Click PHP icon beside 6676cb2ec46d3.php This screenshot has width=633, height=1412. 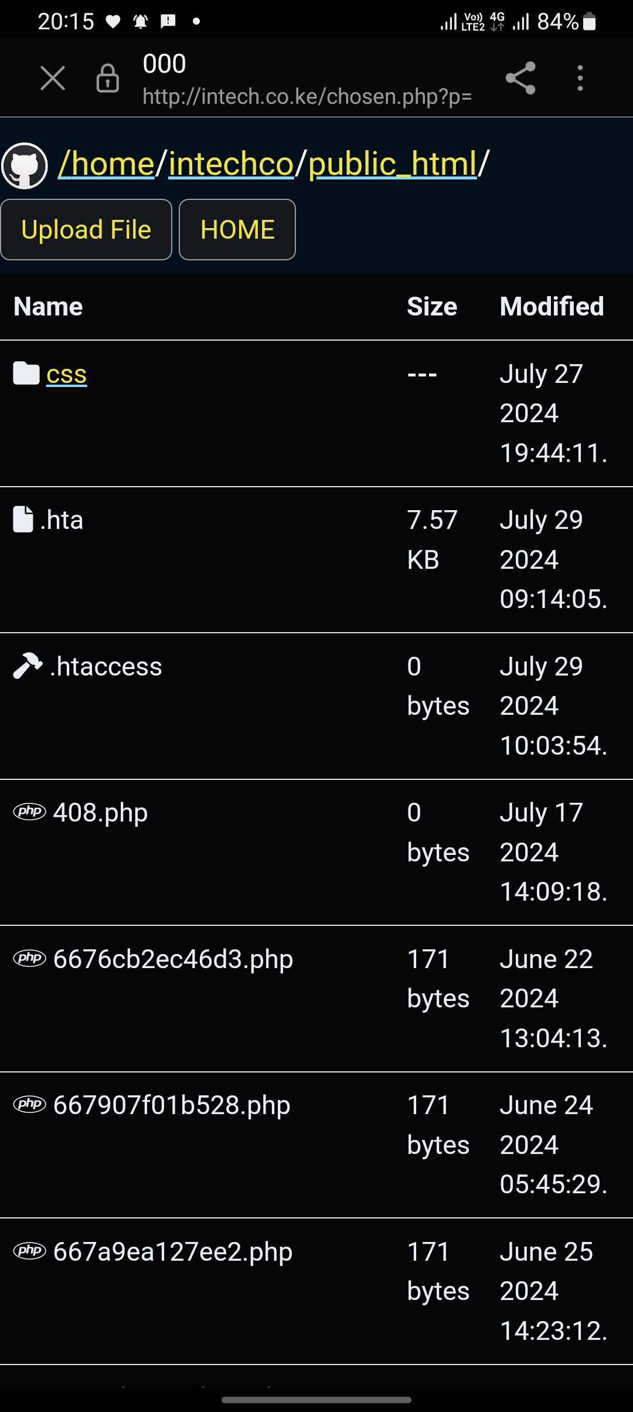[x=29, y=958]
